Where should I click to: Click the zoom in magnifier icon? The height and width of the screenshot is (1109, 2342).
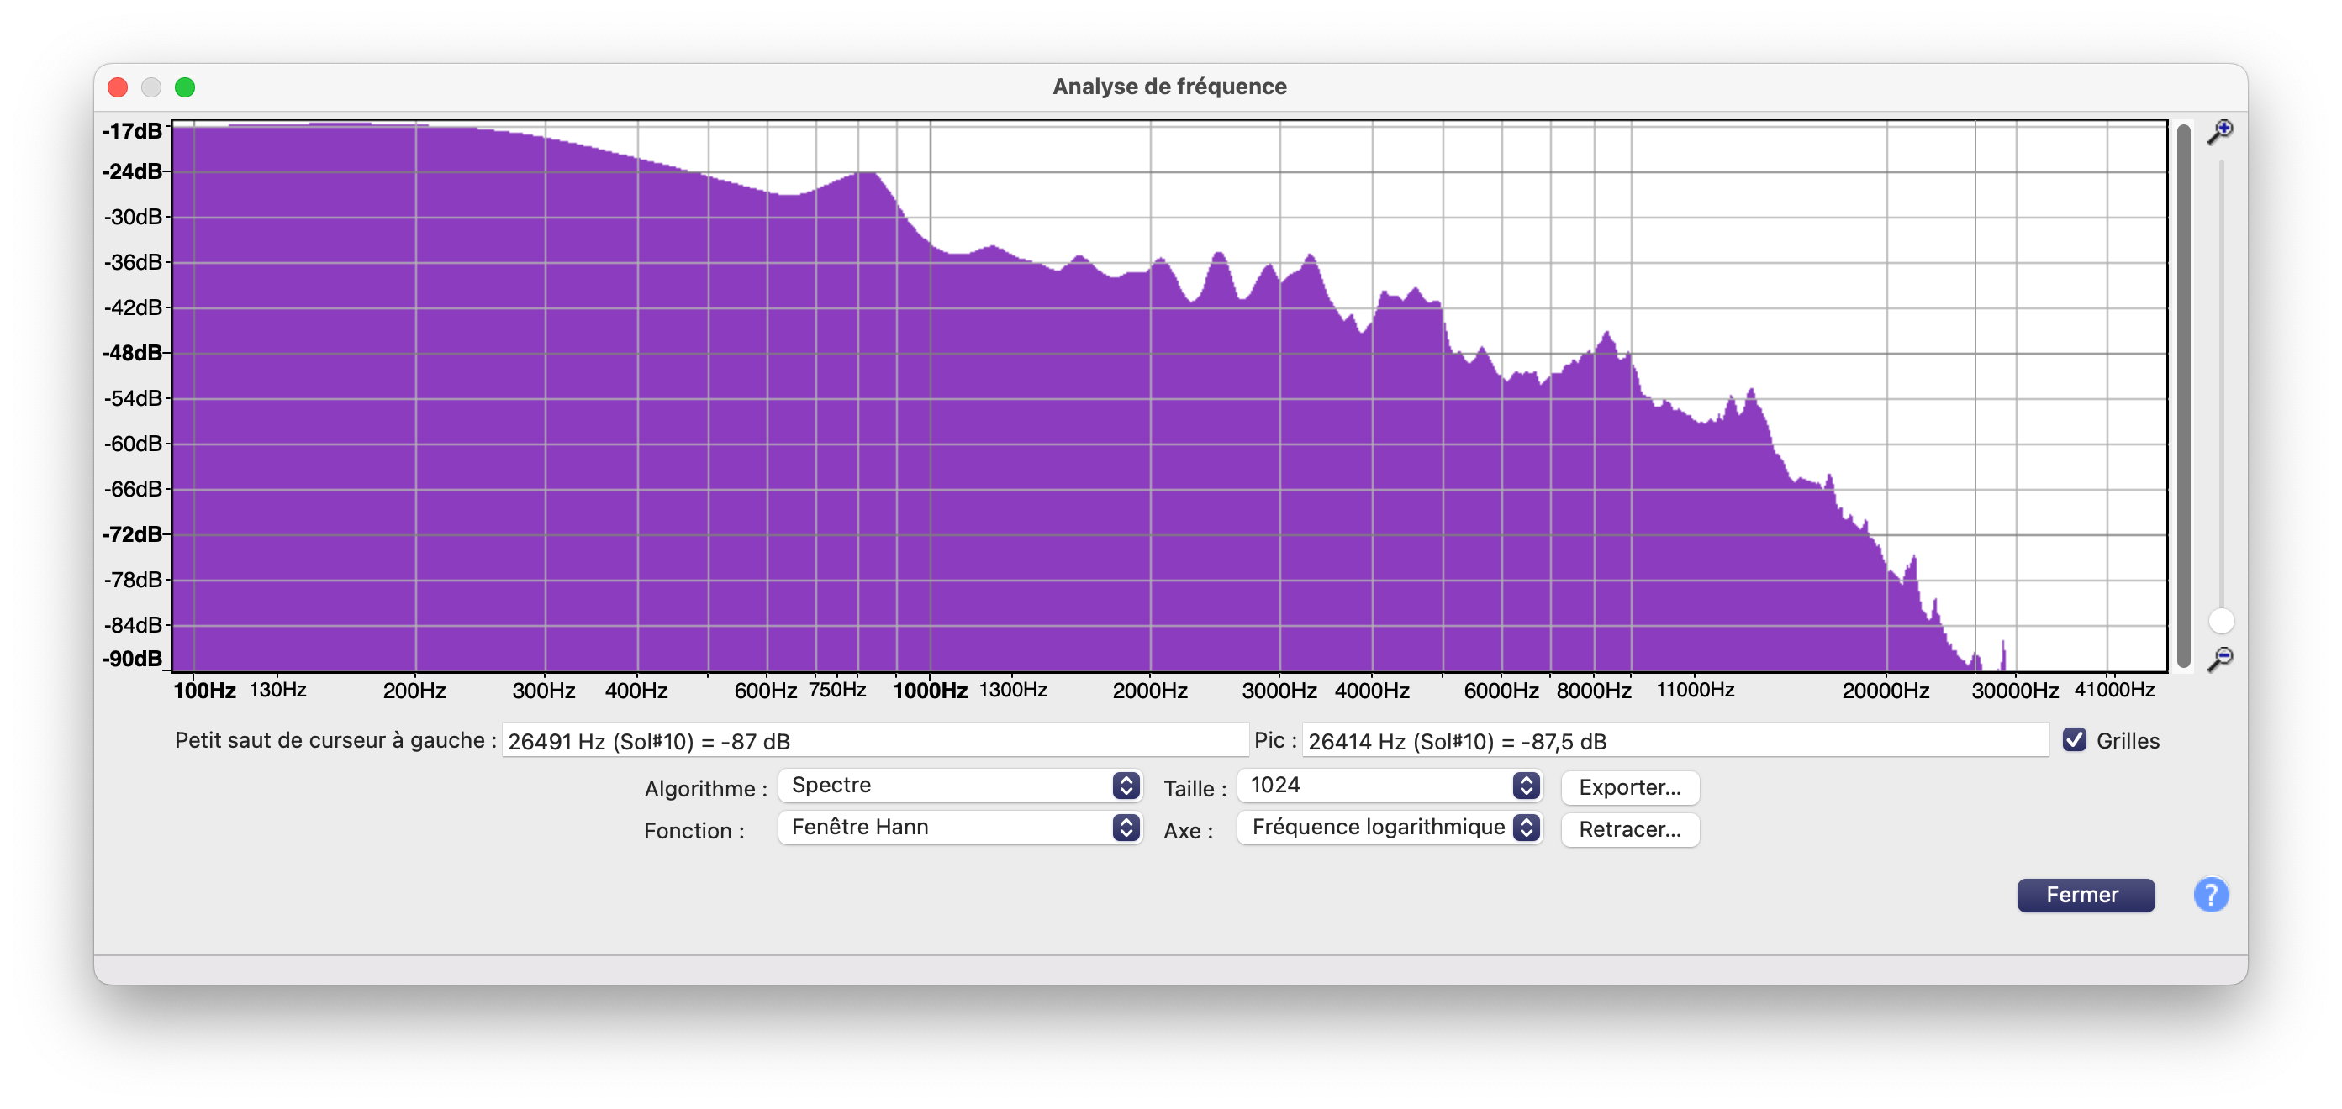click(x=2220, y=132)
